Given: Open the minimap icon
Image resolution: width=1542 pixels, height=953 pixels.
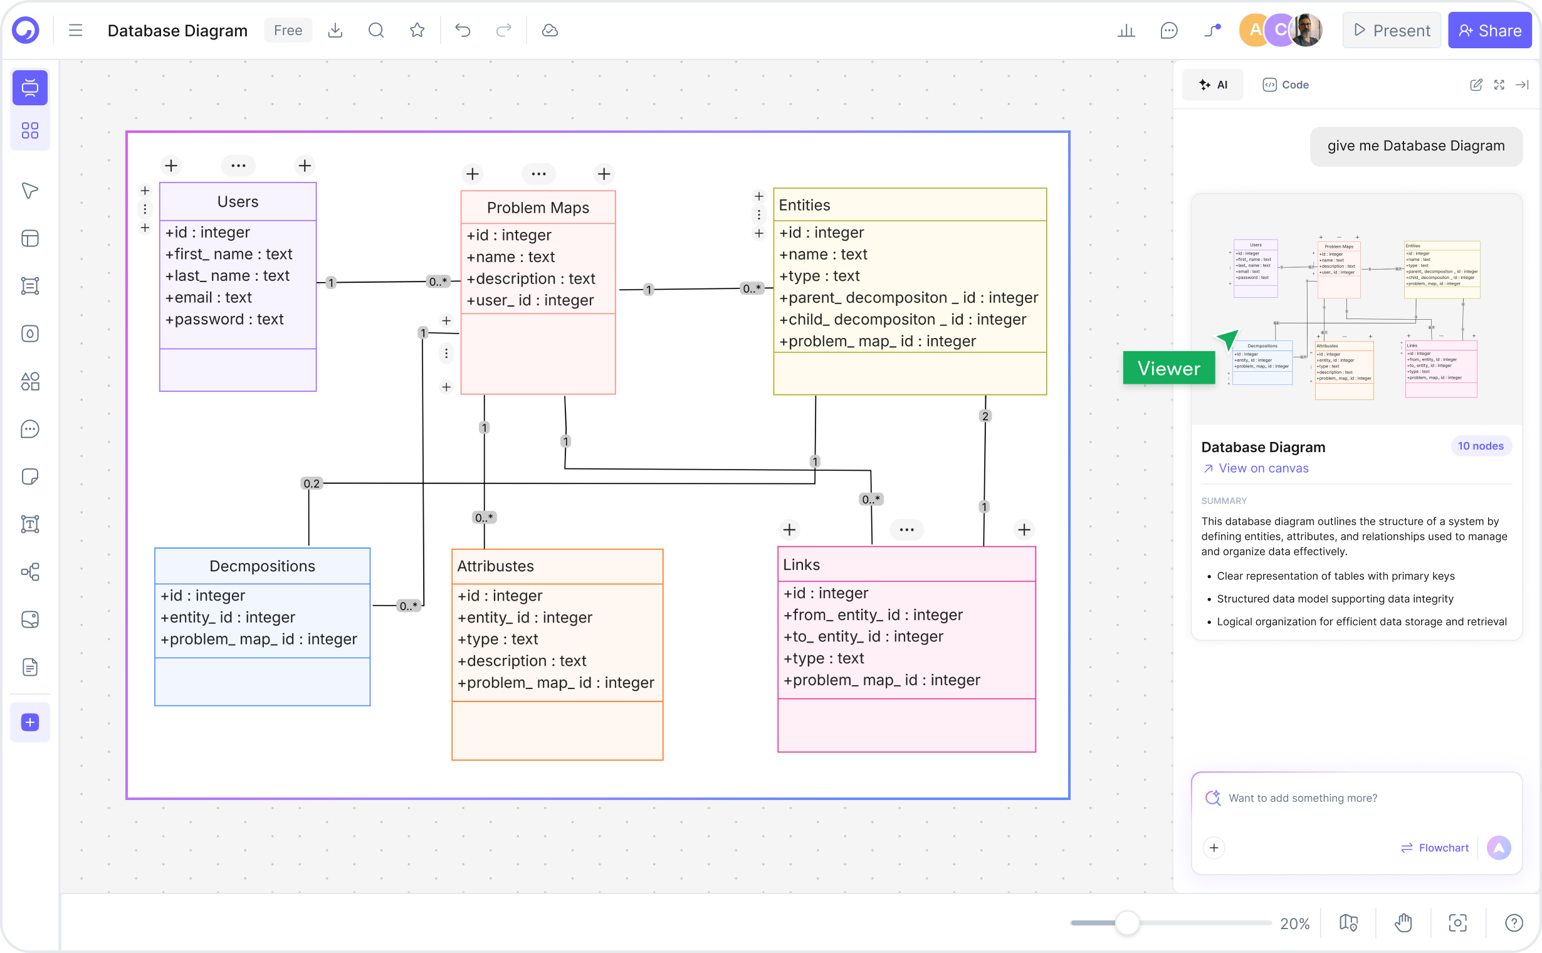Looking at the screenshot, I should [x=1348, y=923].
